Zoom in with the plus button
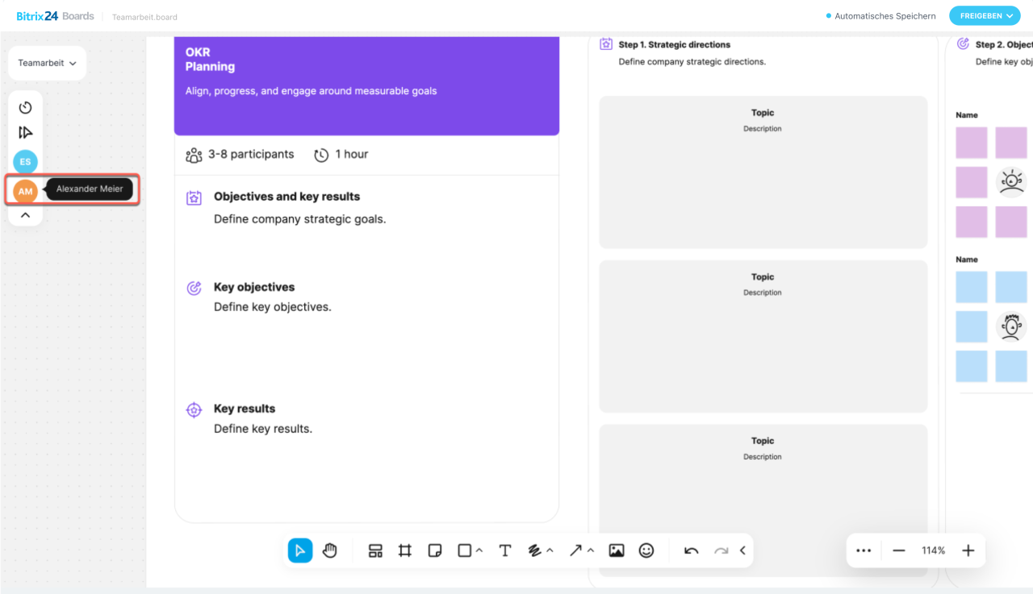The width and height of the screenshot is (1033, 594). coord(968,550)
